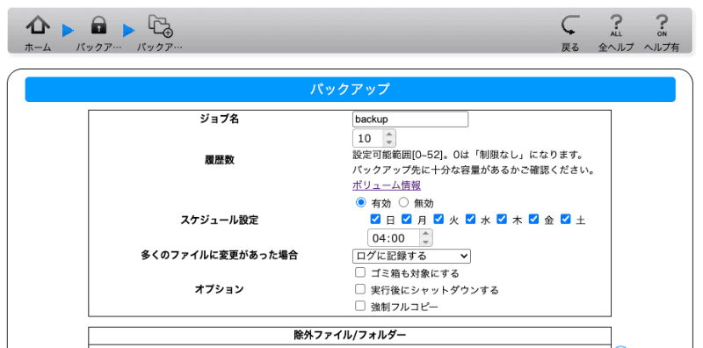Uncheck 木 (Thursday) checkbox

(x=502, y=220)
